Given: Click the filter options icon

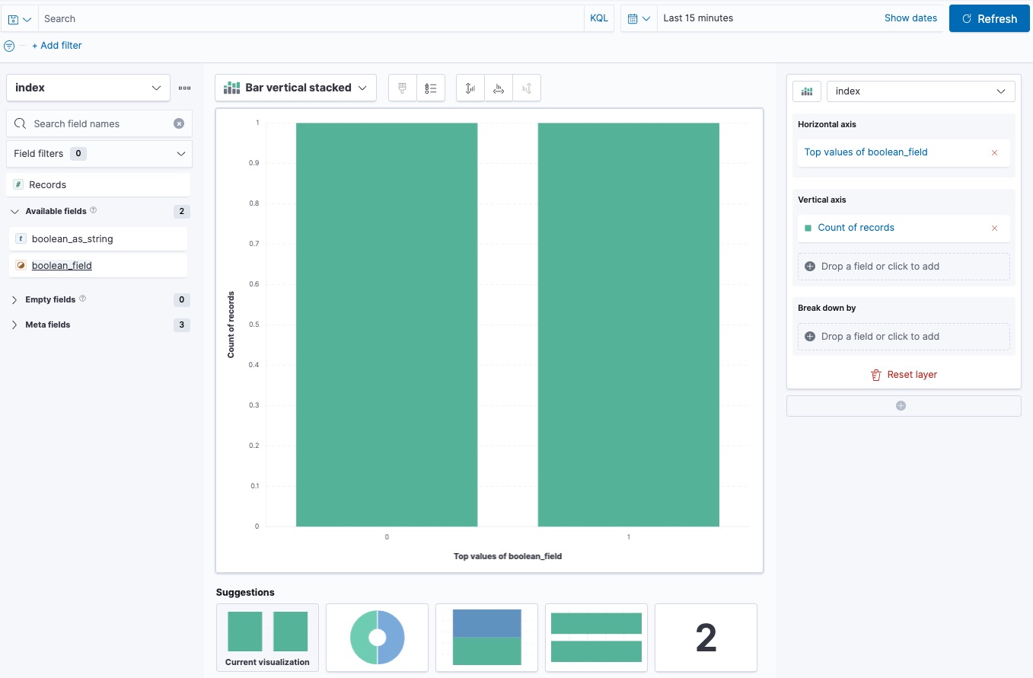Looking at the screenshot, I should point(9,46).
